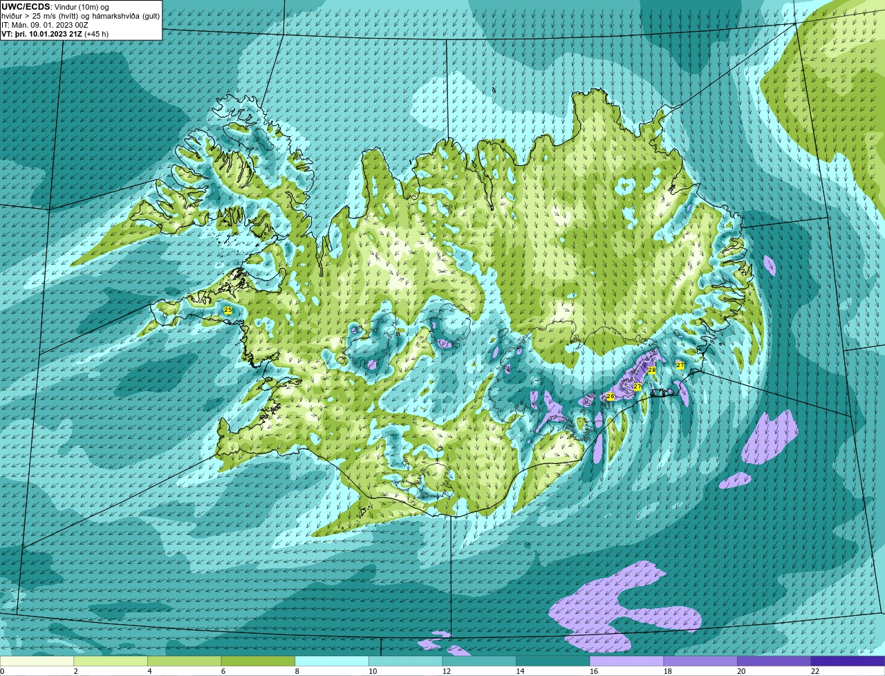Select the lavender 16–18 m/s legend swatch
Screen dimensions: 885x676
(627, 661)
